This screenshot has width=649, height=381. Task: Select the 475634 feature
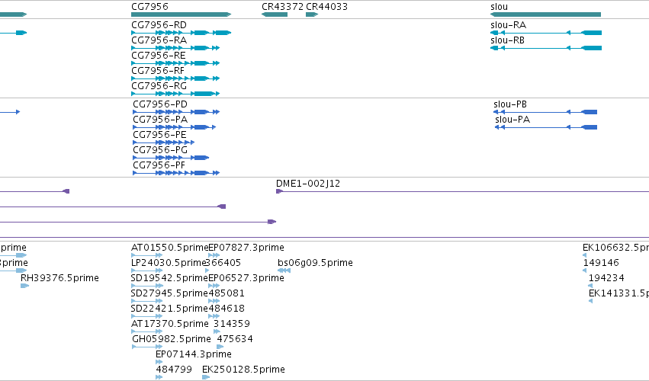coord(220,347)
